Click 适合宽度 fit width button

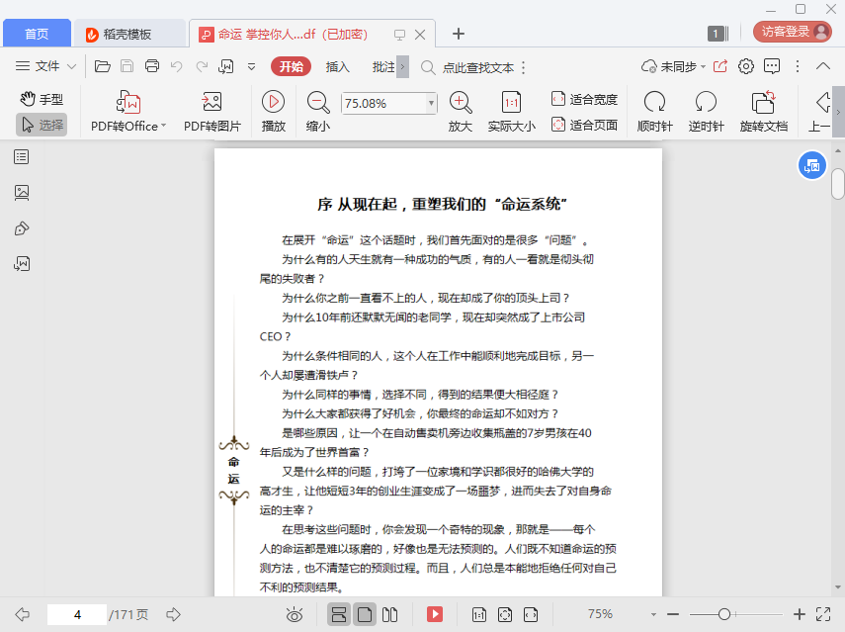(x=584, y=99)
